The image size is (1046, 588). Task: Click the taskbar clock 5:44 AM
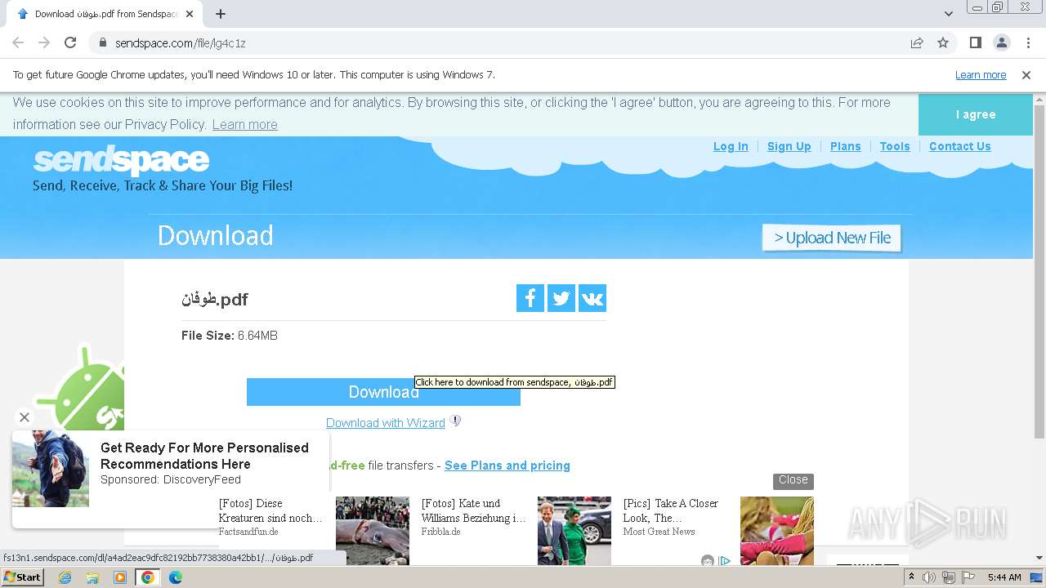tap(1004, 577)
